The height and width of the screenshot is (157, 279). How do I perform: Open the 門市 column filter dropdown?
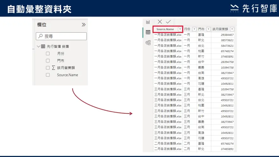[x=208, y=29]
